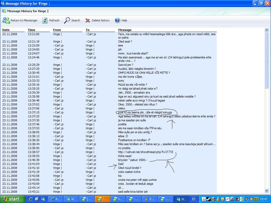Click the magnifying glass Search icon
The height and width of the screenshot is (203, 271).
pyautogui.click(x=67, y=20)
